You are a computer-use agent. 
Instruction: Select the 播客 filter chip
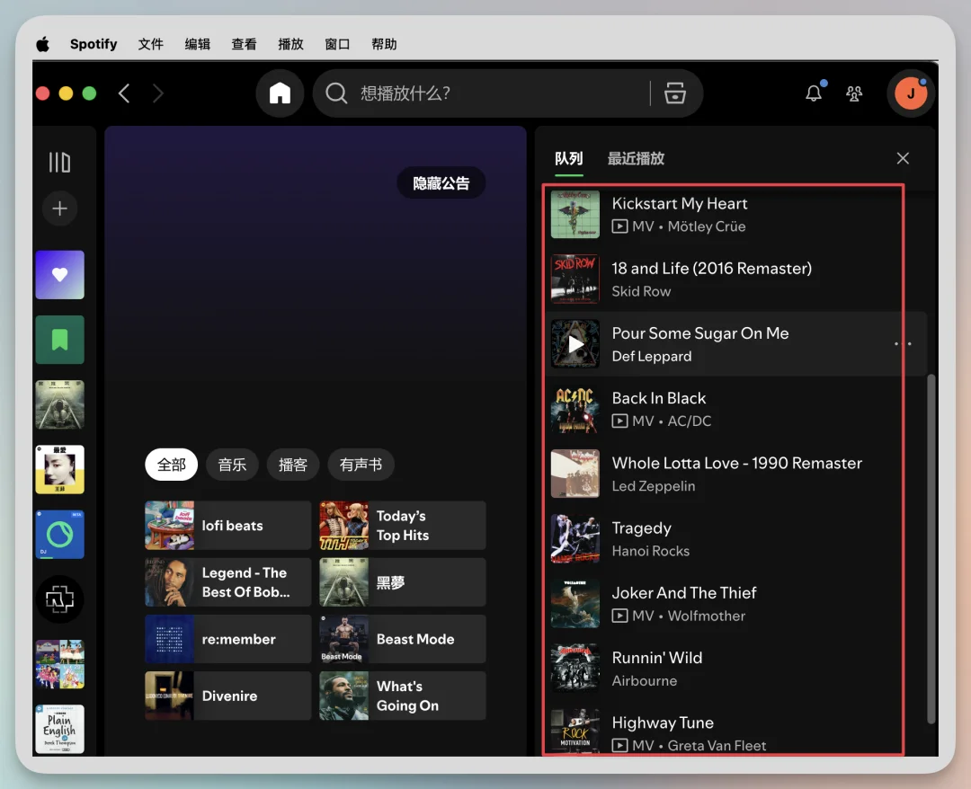point(293,465)
